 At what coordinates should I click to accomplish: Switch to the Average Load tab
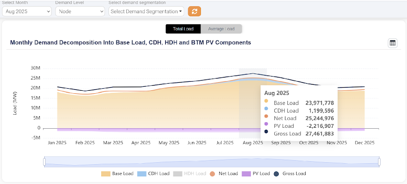[x=221, y=29]
